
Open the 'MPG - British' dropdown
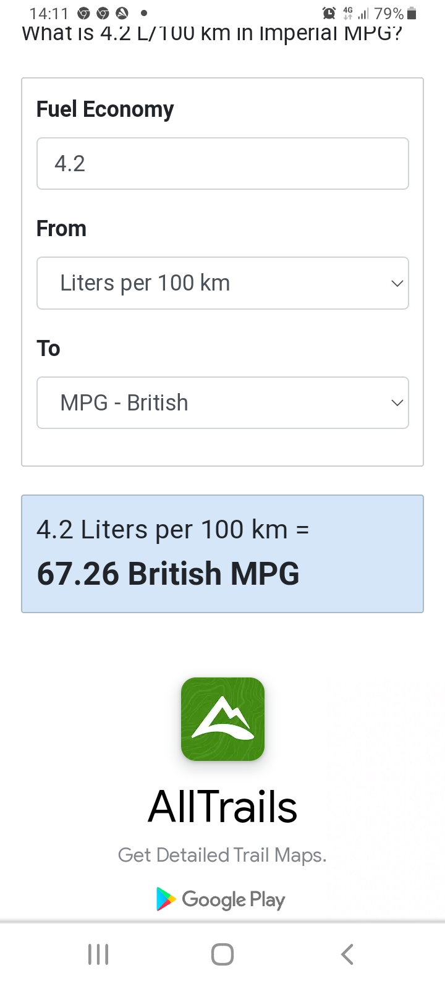click(222, 402)
